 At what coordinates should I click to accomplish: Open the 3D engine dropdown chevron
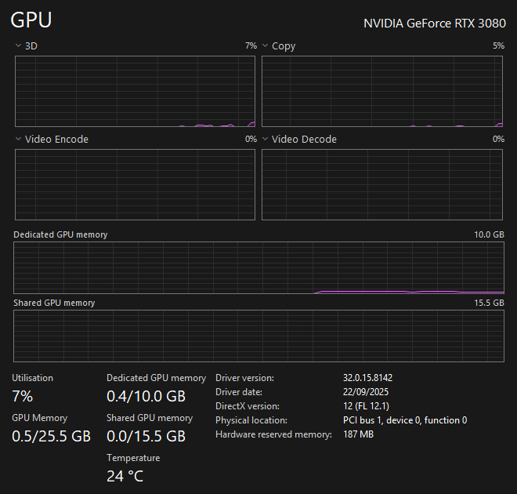tap(18, 46)
